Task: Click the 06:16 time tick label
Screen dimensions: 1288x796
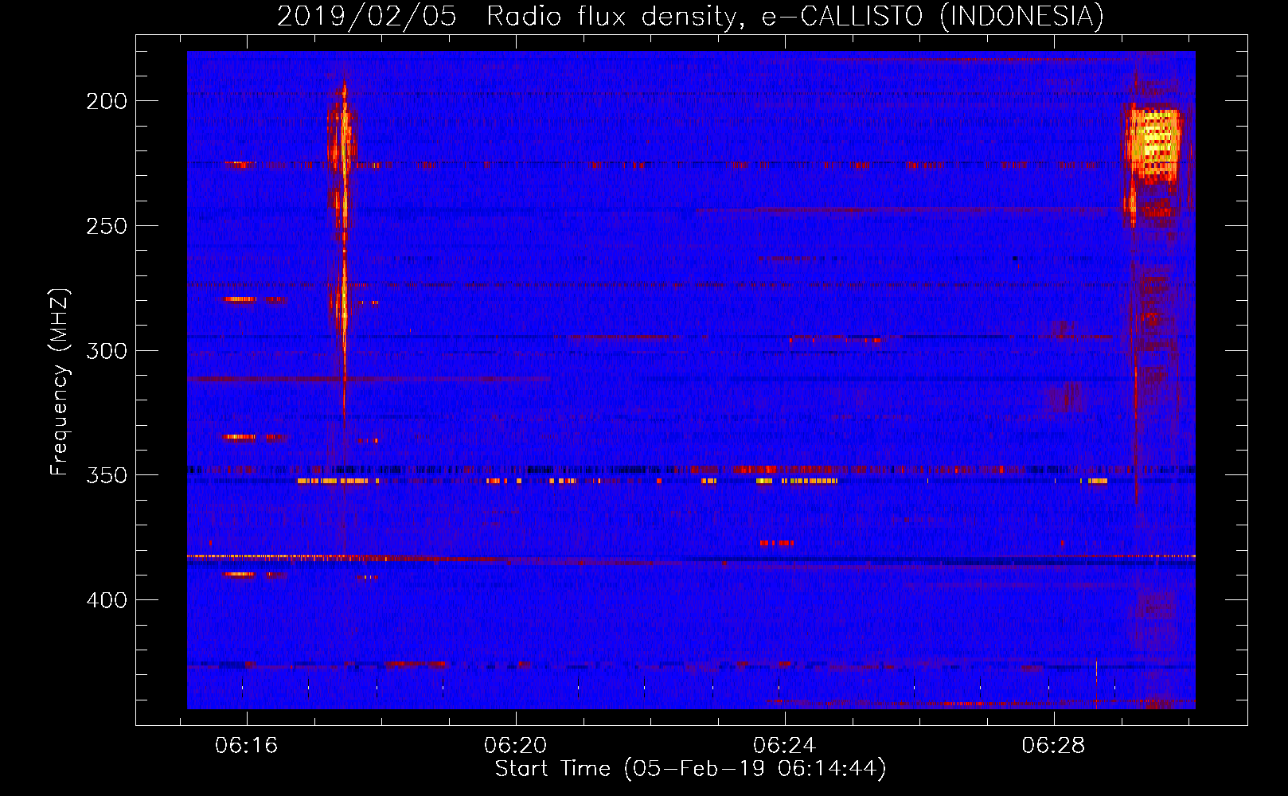Action: [x=247, y=745]
